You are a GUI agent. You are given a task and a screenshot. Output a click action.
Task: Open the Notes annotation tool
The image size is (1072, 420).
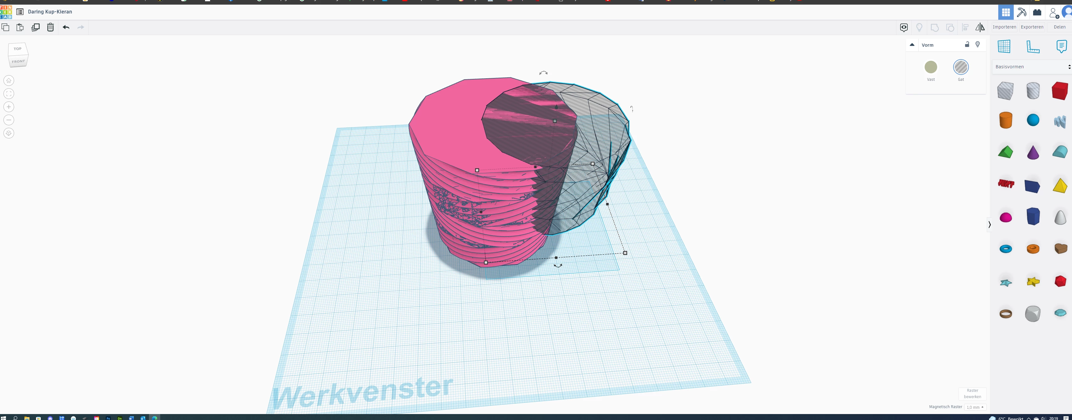(x=1061, y=47)
